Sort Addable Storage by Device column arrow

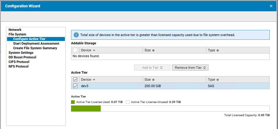(94, 50)
